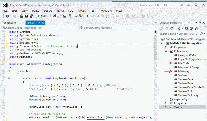Close the Test.cs editor tab
The width and height of the screenshot is (207, 121).
(x=43, y=23)
